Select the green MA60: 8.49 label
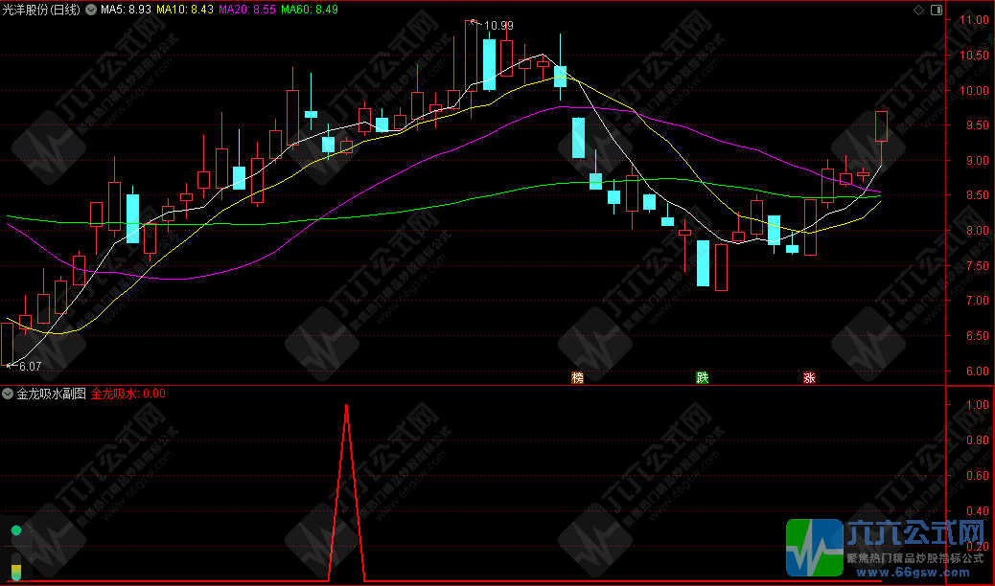The height and width of the screenshot is (586, 995). click(x=310, y=10)
